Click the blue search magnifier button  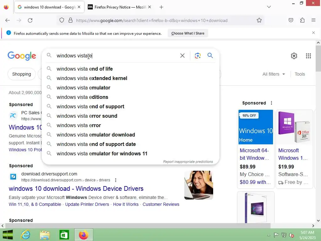point(210,56)
